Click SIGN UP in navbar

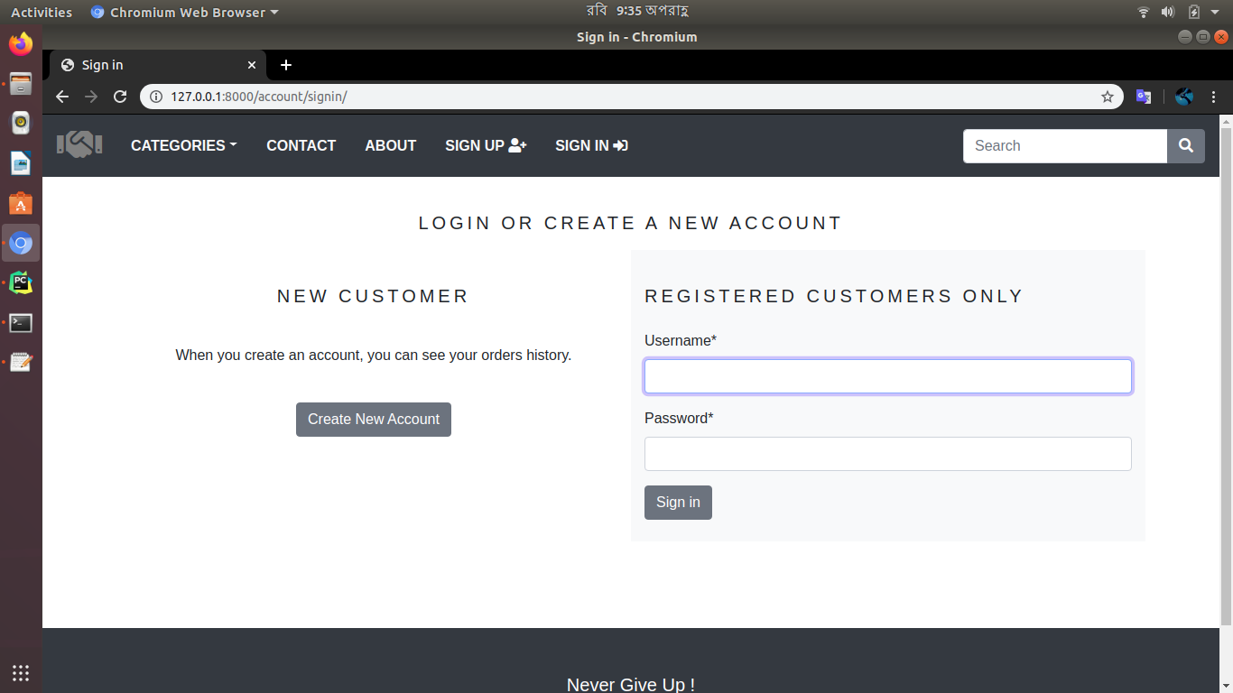point(486,145)
